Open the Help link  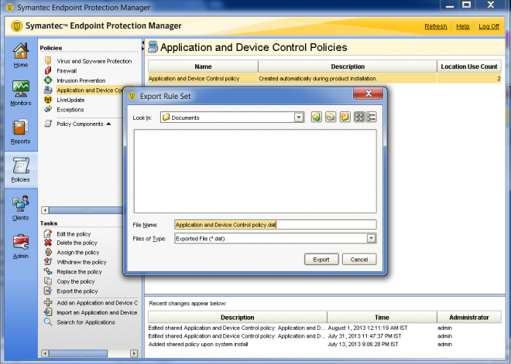(463, 26)
